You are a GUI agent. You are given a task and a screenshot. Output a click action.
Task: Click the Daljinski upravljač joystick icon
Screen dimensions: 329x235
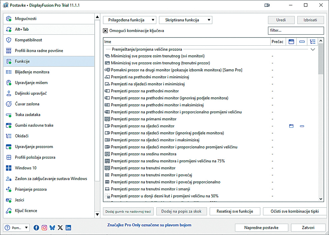[8, 93]
